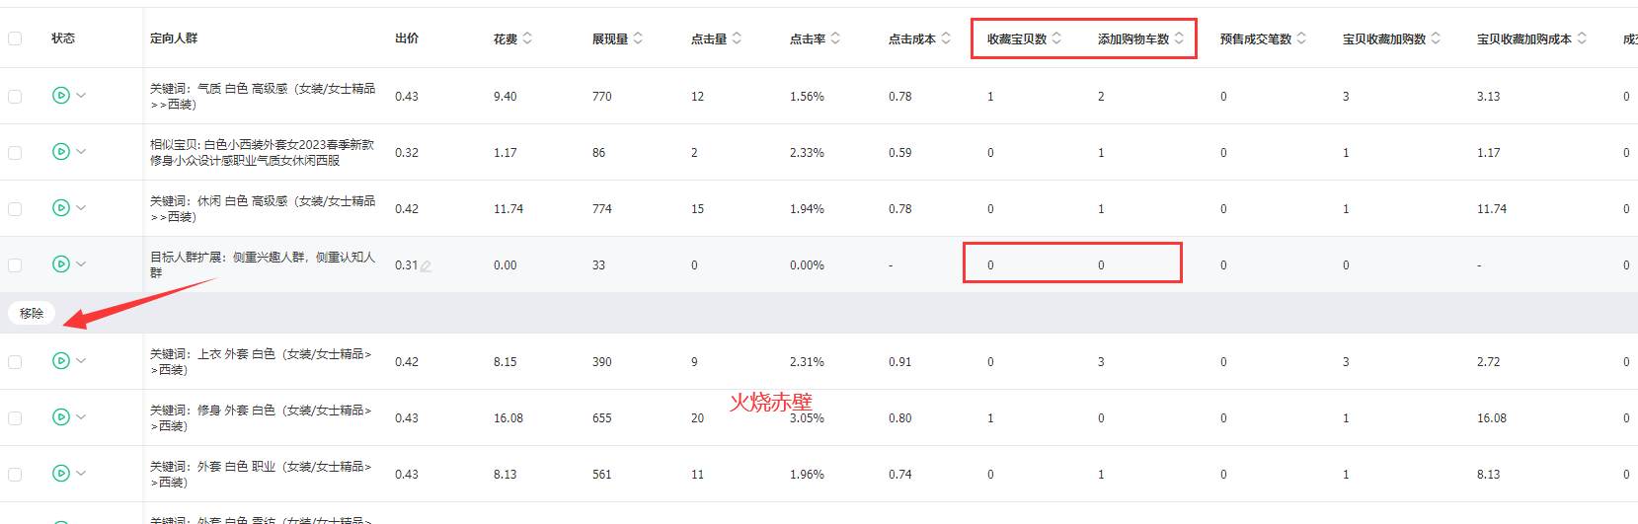The image size is (1638, 524).
Task: Click click-rate value 1.96%
Action: (x=807, y=475)
